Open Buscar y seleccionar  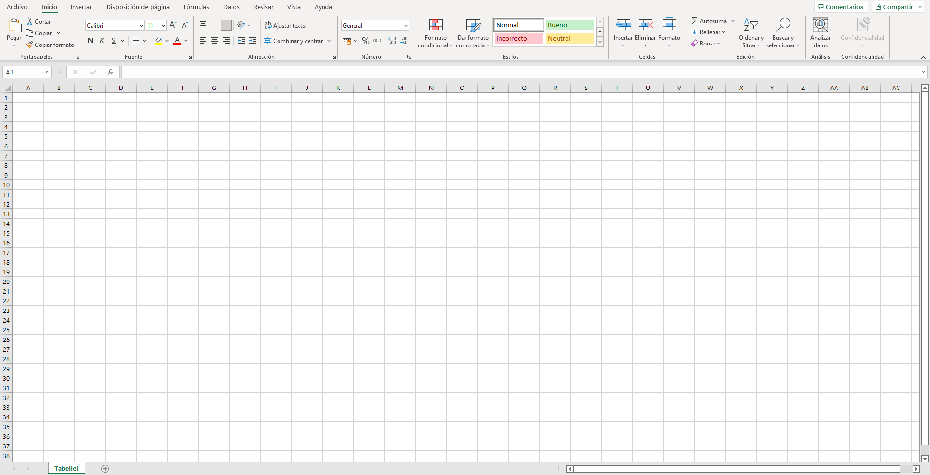pos(783,33)
